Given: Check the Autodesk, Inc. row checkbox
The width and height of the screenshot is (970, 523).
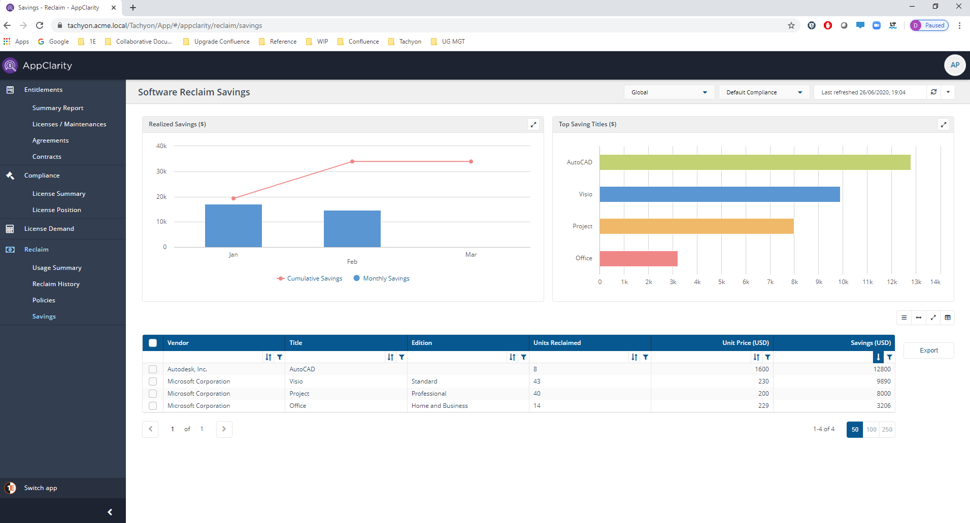Looking at the screenshot, I should click(x=153, y=369).
